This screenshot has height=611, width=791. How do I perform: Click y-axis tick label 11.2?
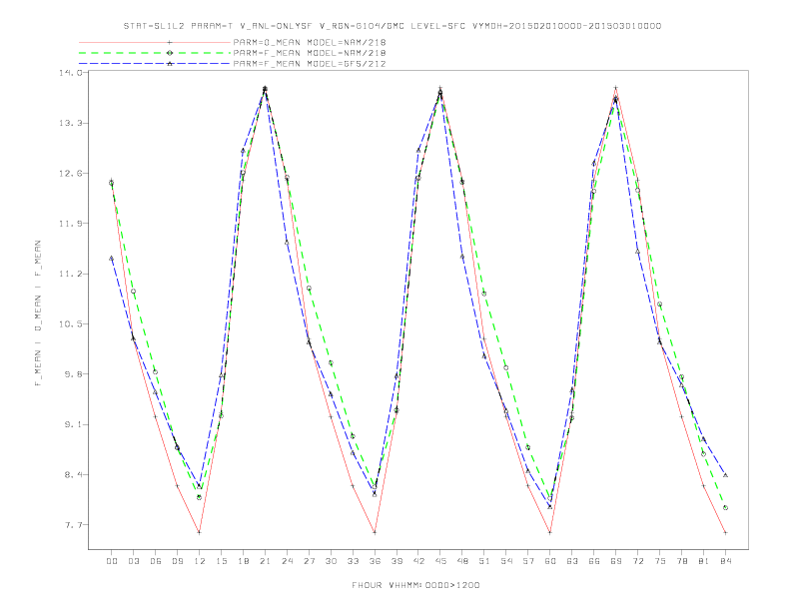click(70, 274)
